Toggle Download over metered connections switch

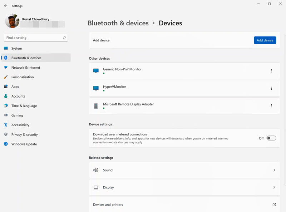click(271, 138)
